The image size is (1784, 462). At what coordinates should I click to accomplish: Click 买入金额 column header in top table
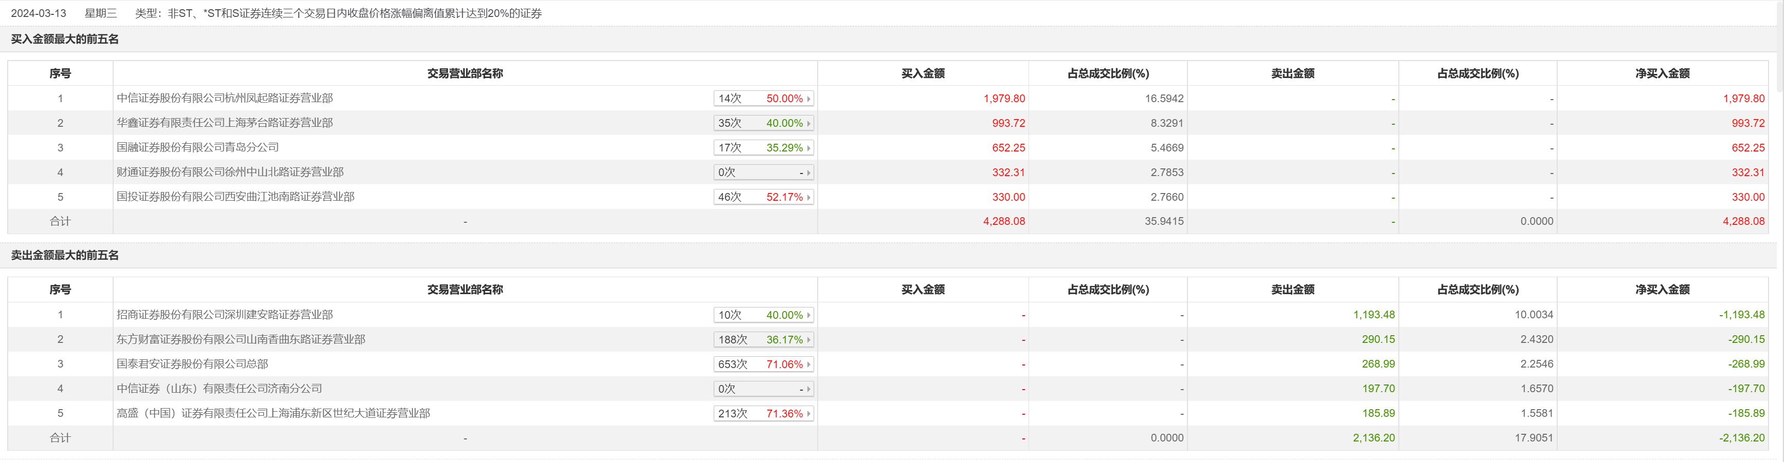pyautogui.click(x=923, y=73)
